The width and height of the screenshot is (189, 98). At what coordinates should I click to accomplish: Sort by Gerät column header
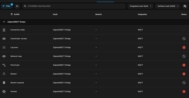click(55, 14)
